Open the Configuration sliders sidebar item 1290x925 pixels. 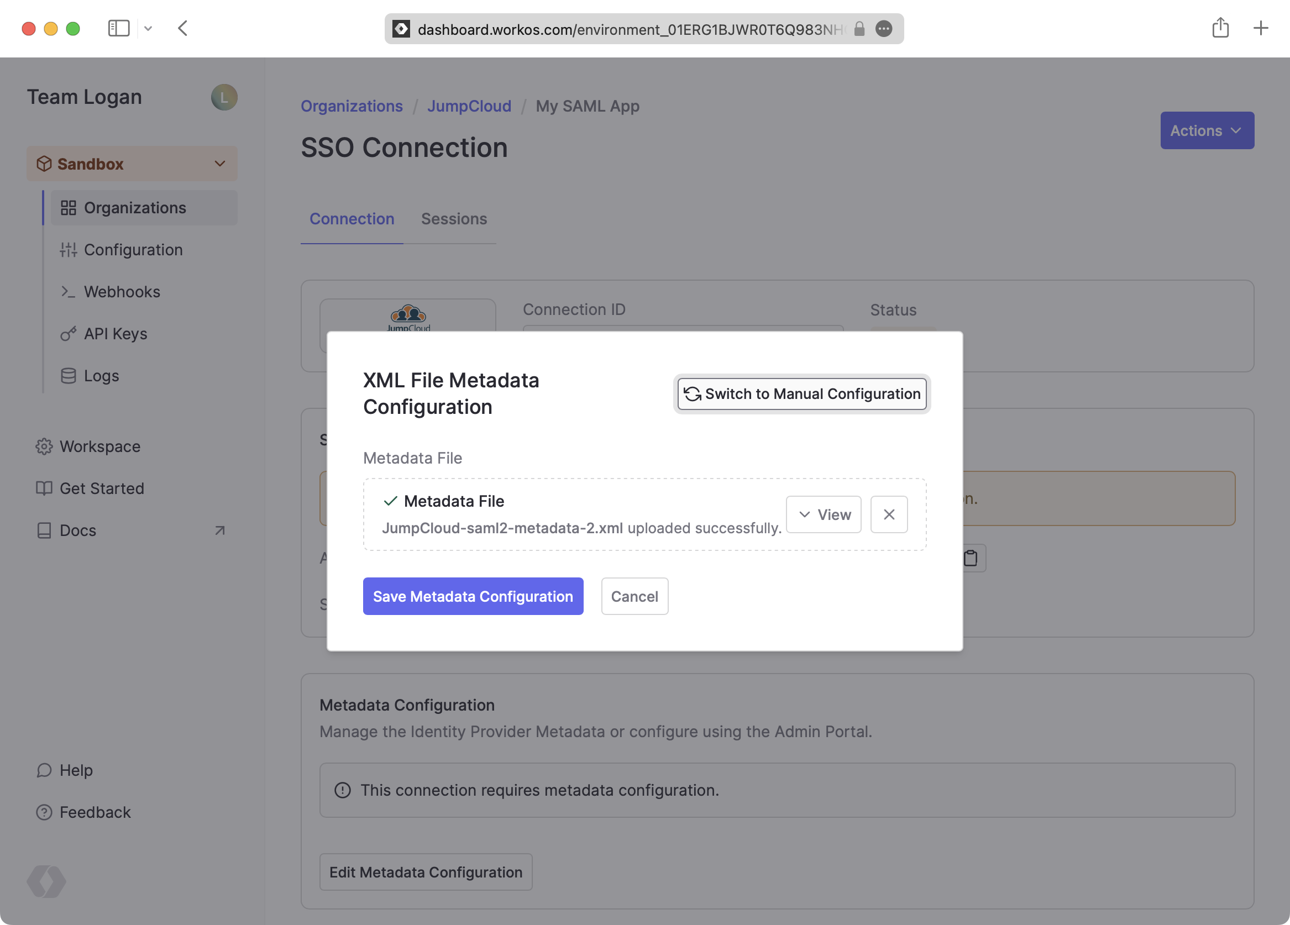tap(133, 250)
